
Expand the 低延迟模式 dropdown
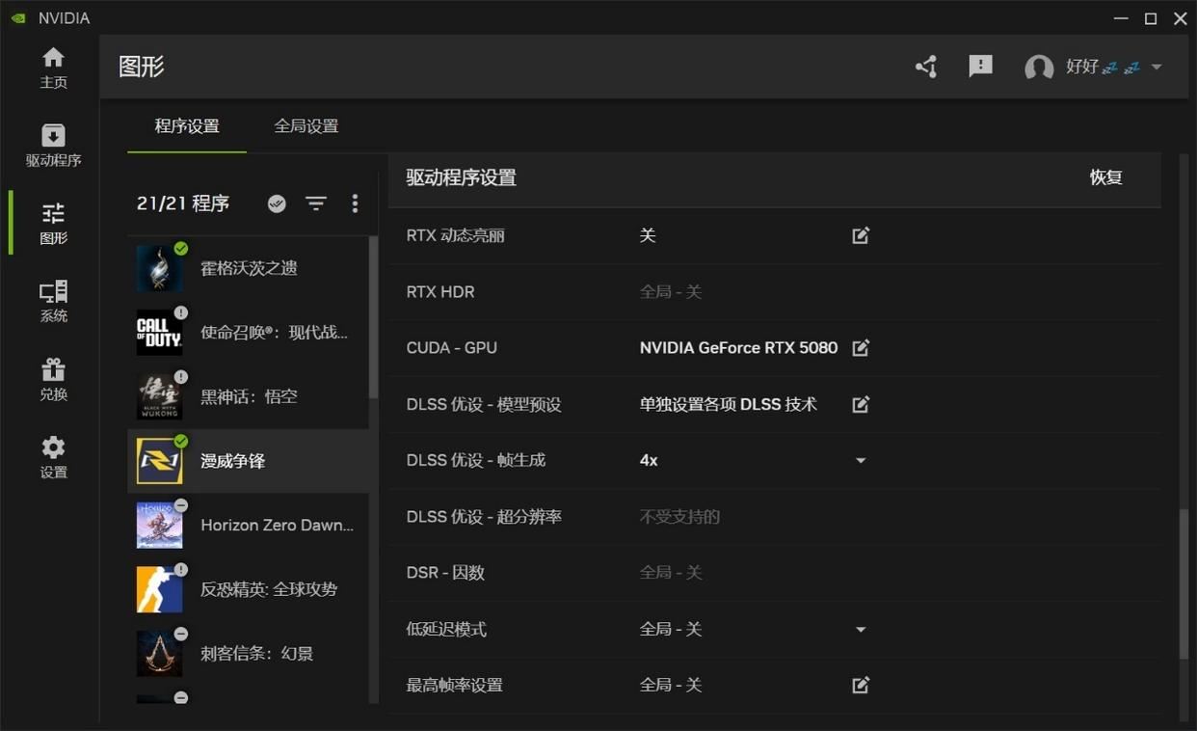pyautogui.click(x=861, y=630)
